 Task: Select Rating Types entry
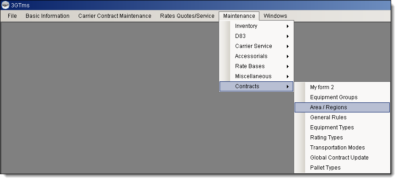click(342, 138)
